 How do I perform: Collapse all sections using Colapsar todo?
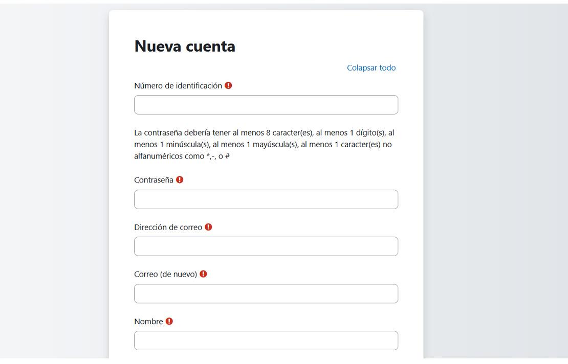click(371, 67)
